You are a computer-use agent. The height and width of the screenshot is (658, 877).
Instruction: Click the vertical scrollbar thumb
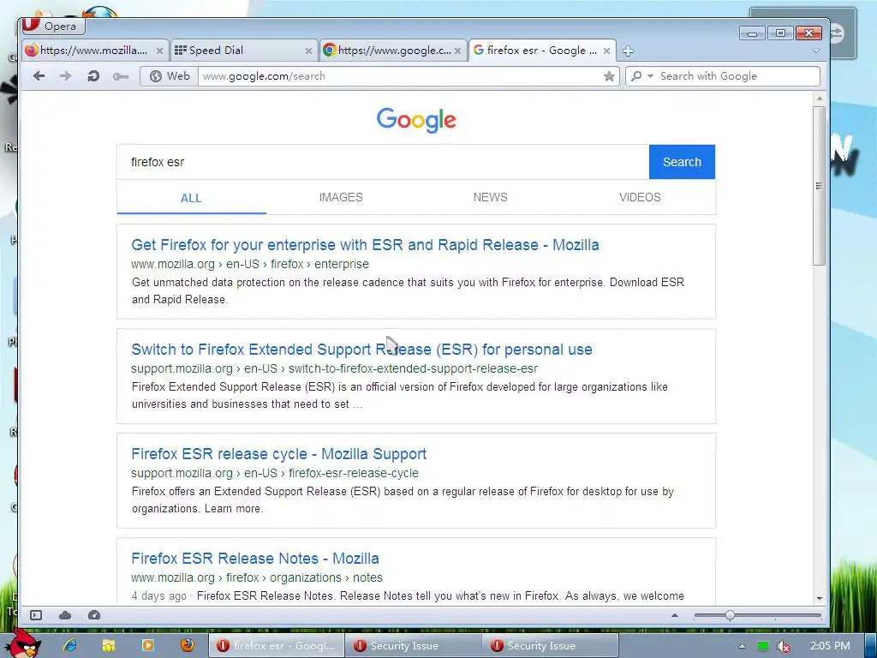pos(820,186)
